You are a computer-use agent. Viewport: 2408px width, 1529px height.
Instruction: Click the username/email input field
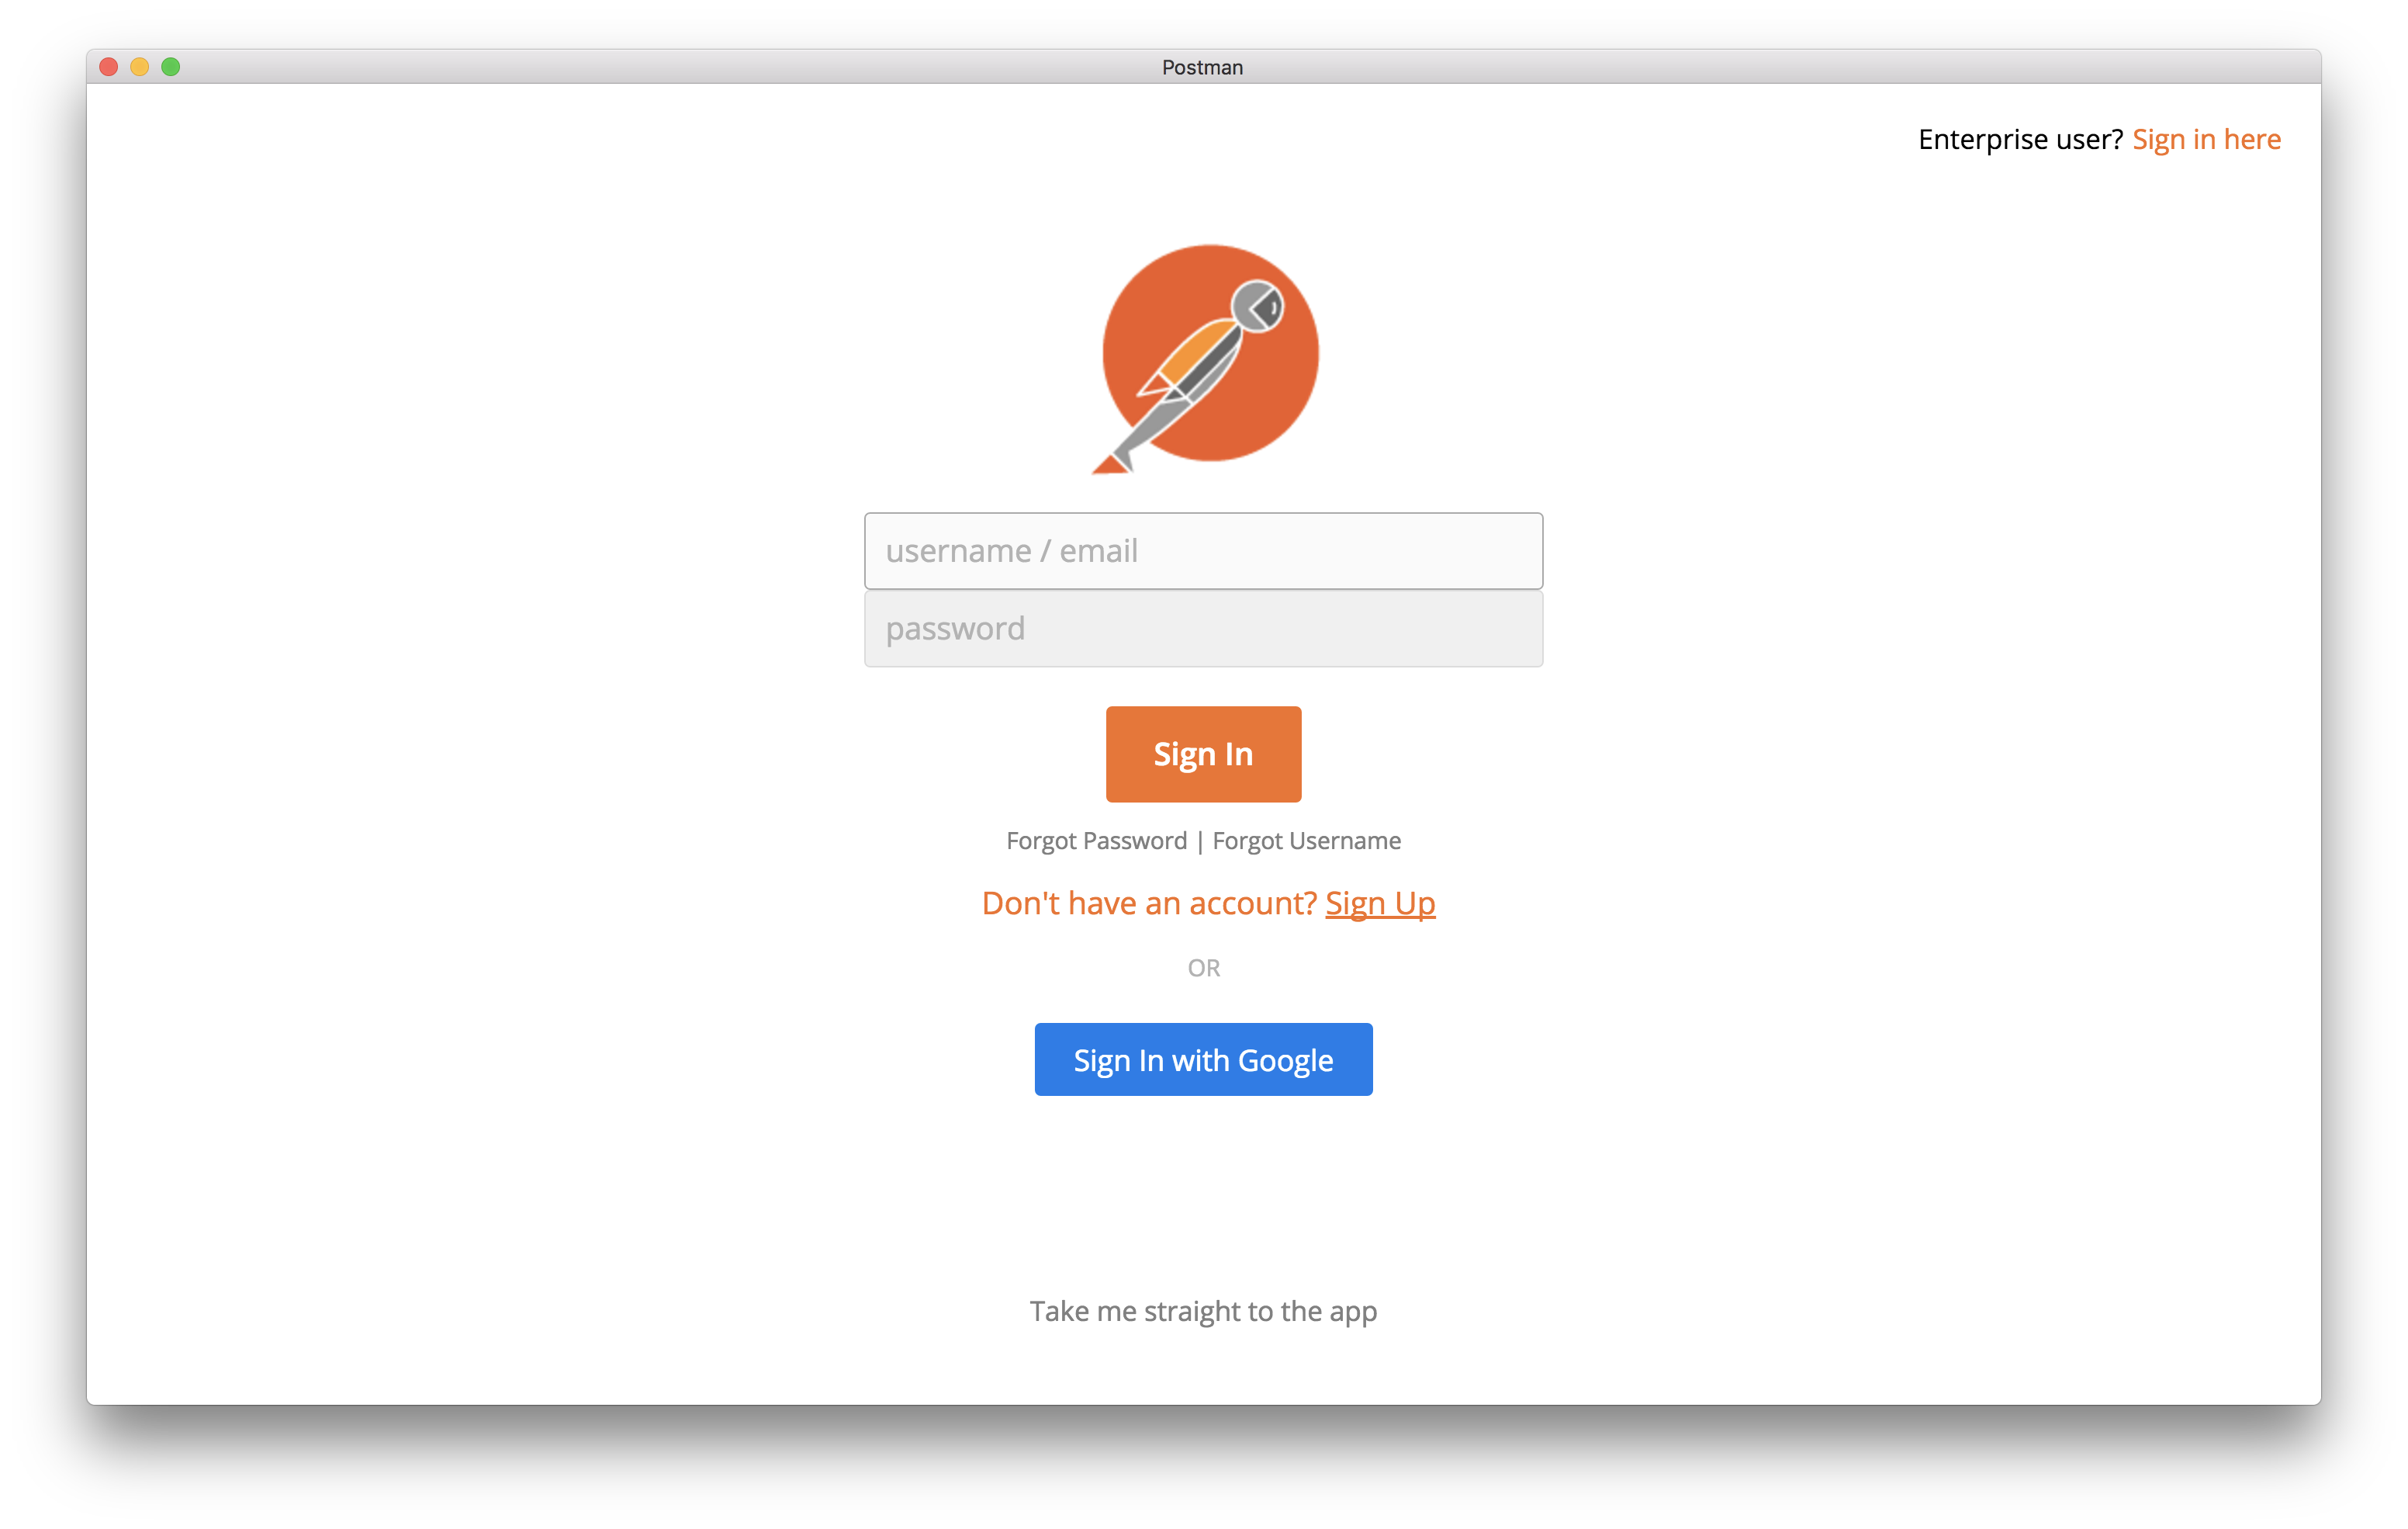1204,550
